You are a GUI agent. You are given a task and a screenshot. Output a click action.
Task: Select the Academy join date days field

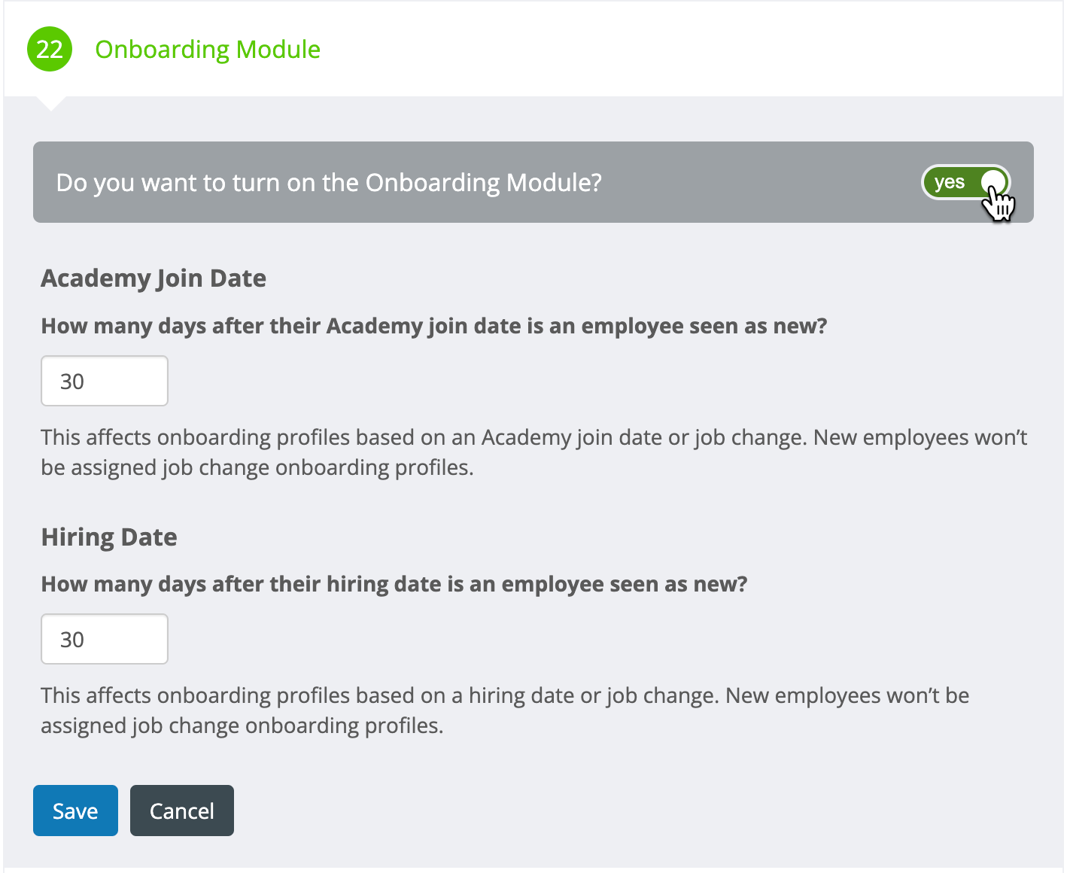coord(104,381)
